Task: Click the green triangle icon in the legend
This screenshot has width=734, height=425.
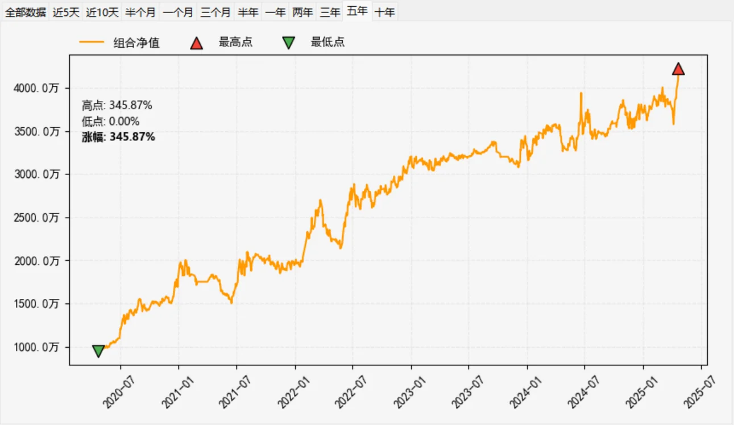Action: click(289, 43)
